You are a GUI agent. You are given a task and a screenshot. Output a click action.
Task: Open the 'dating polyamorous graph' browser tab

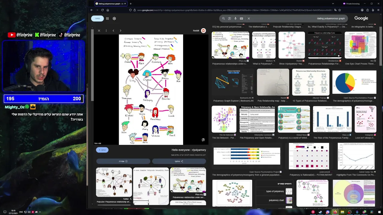(110, 4)
